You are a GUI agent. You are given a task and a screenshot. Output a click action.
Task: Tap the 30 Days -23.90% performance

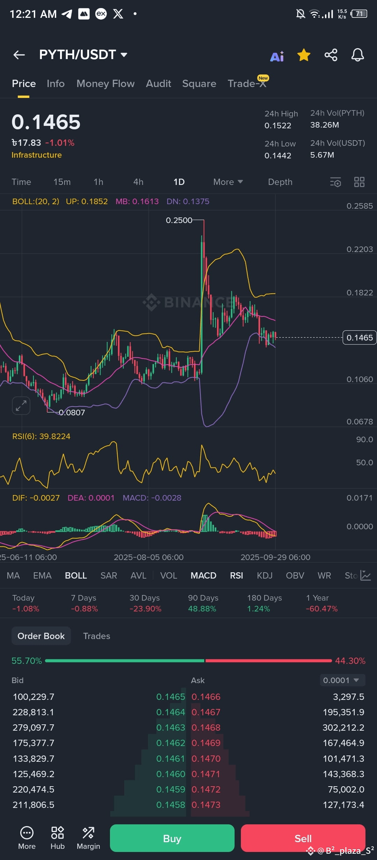[145, 603]
